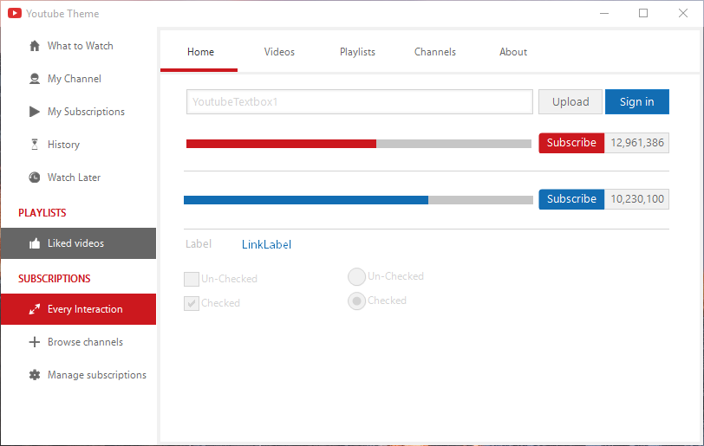The height and width of the screenshot is (446, 704).
Task: Tick the Un-Checked checkbox
Action: [192, 279]
